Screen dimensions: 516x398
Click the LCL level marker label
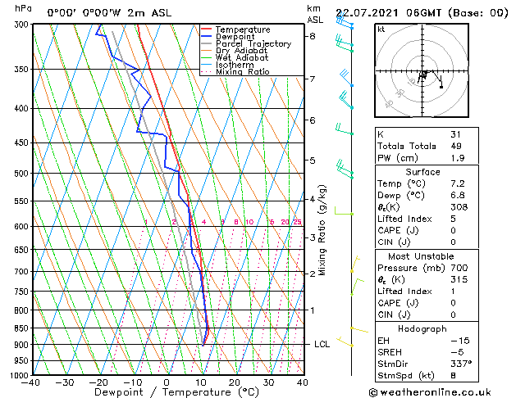(x=322, y=344)
